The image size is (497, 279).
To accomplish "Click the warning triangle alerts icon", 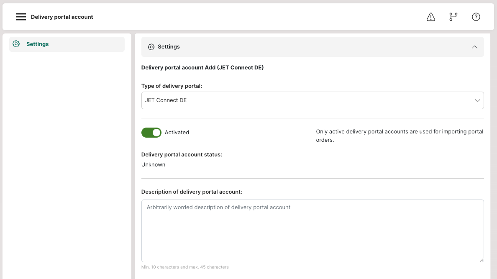I will pos(431,17).
